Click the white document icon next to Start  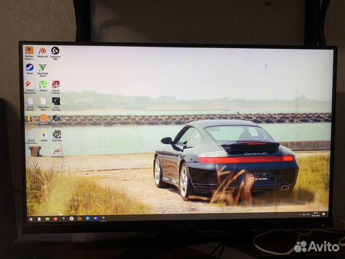[39, 219]
